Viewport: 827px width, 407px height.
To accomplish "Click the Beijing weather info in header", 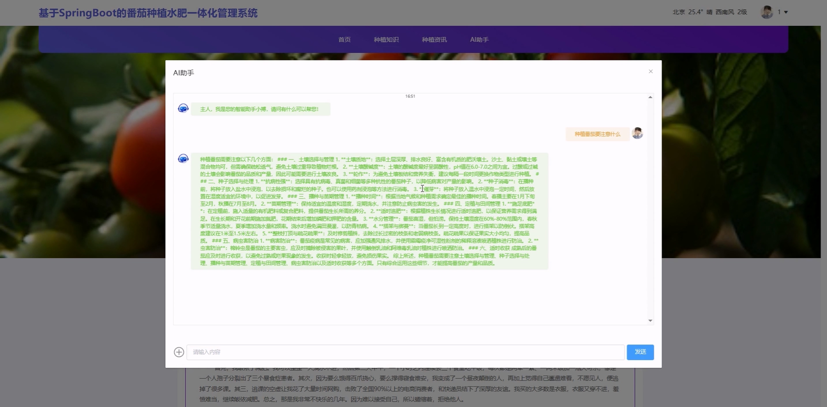I will click(710, 12).
